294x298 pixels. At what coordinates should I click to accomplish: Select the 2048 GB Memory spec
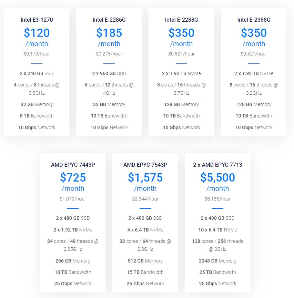coord(217,261)
